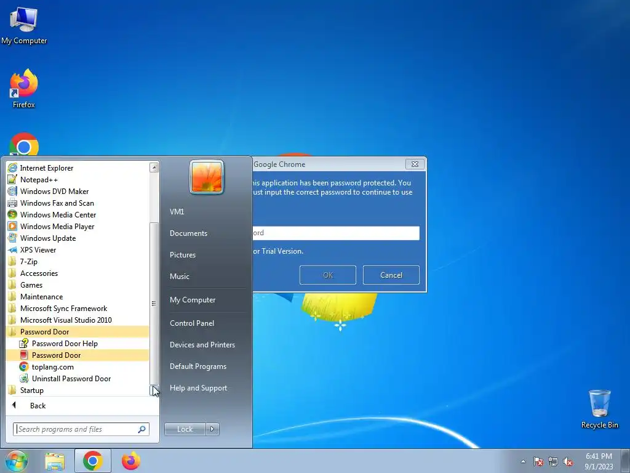Open Music from the Start menu
Viewport: 630px width, 473px height.
[x=207, y=277]
